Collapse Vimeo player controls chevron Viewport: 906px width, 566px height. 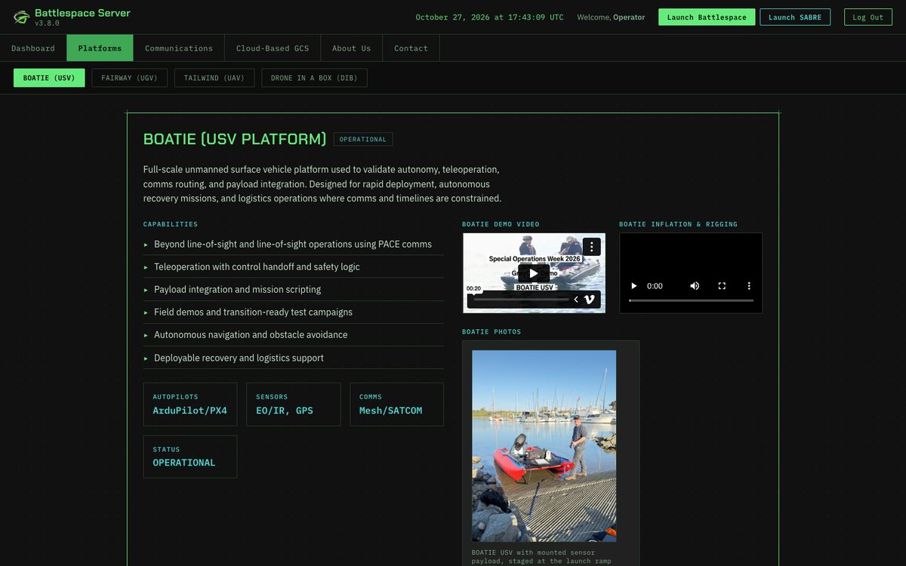point(576,300)
